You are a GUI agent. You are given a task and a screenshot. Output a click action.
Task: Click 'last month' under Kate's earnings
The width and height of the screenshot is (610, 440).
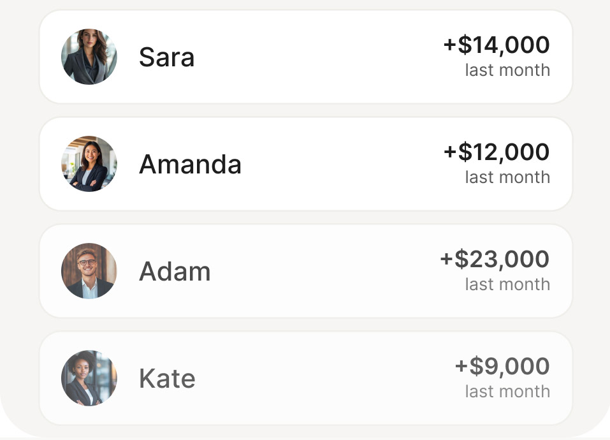[507, 392]
